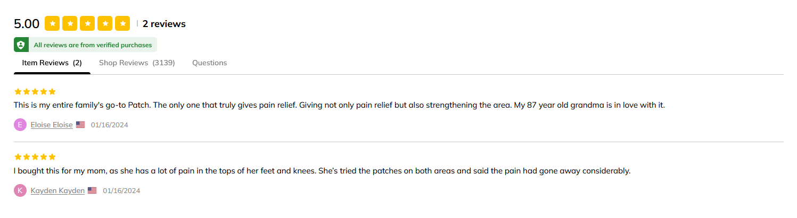
Task: Open Eloise Eloise's profile link
Action: point(52,125)
